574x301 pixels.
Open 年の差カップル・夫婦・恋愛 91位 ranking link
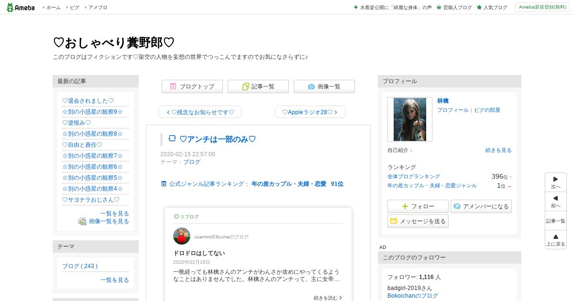[298, 184]
